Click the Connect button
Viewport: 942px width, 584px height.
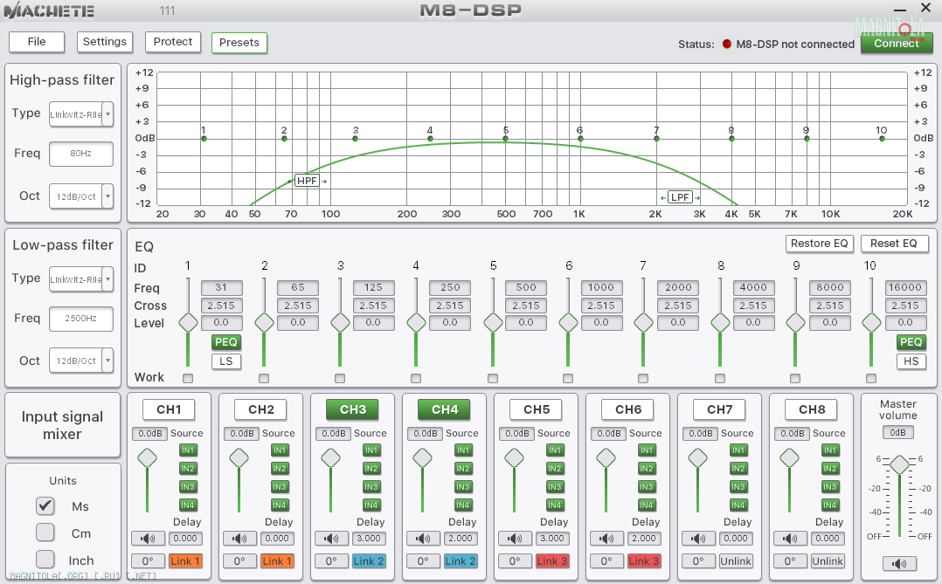point(897,44)
